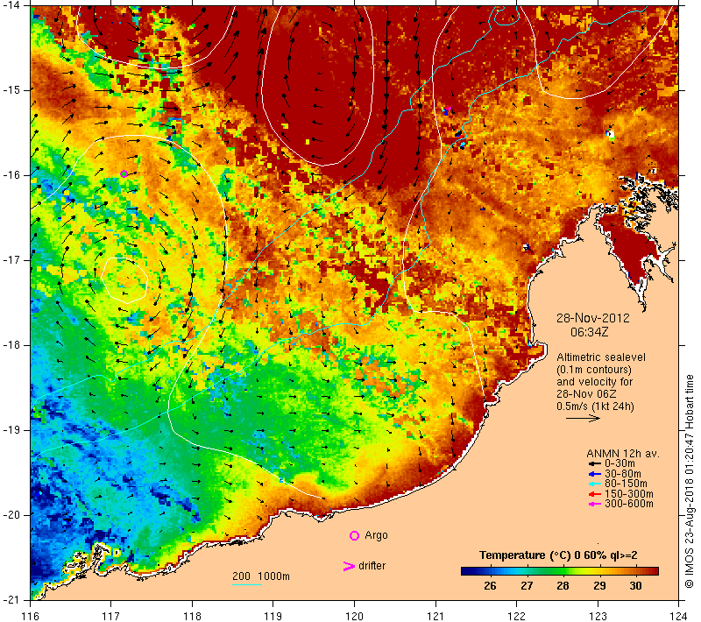Click the '28-Nov-2012' date text
The height and width of the screenshot is (622, 701).
click(x=593, y=318)
